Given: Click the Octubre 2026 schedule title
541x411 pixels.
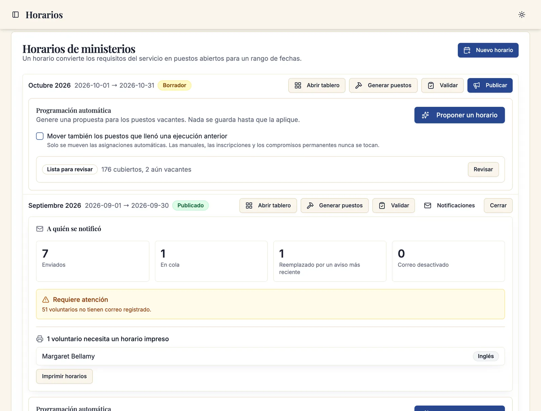Looking at the screenshot, I should point(49,86).
